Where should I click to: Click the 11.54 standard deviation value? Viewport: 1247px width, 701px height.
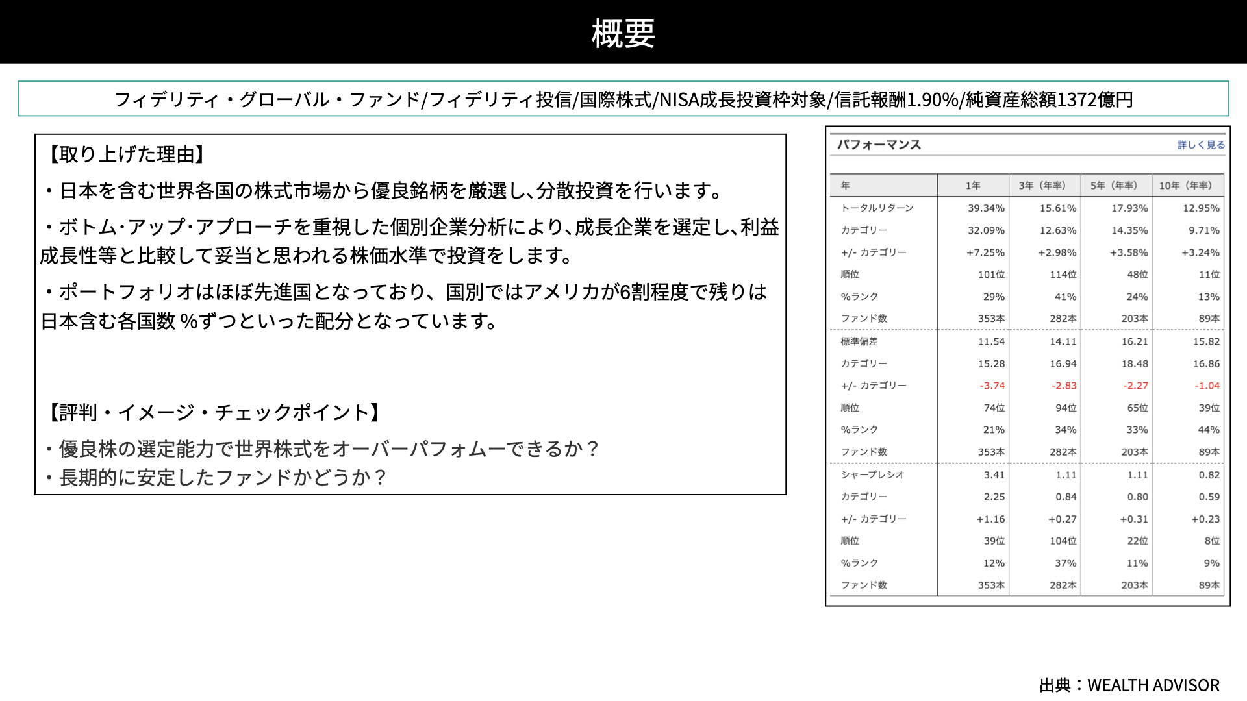click(991, 341)
